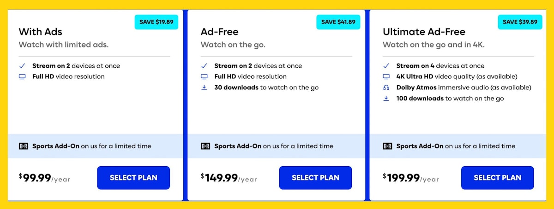This screenshot has width=554, height=209.
Task: Select the With Ads plan button
Action: pos(133,178)
